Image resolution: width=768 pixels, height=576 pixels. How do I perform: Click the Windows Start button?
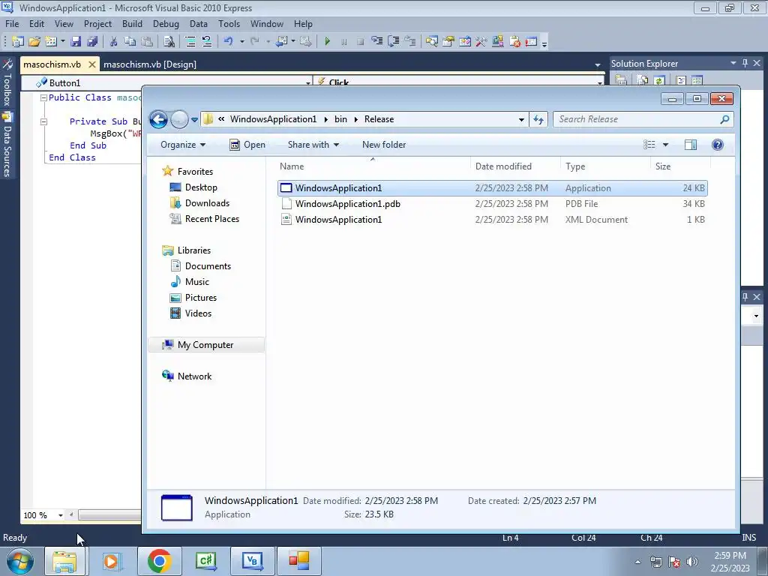(x=20, y=561)
